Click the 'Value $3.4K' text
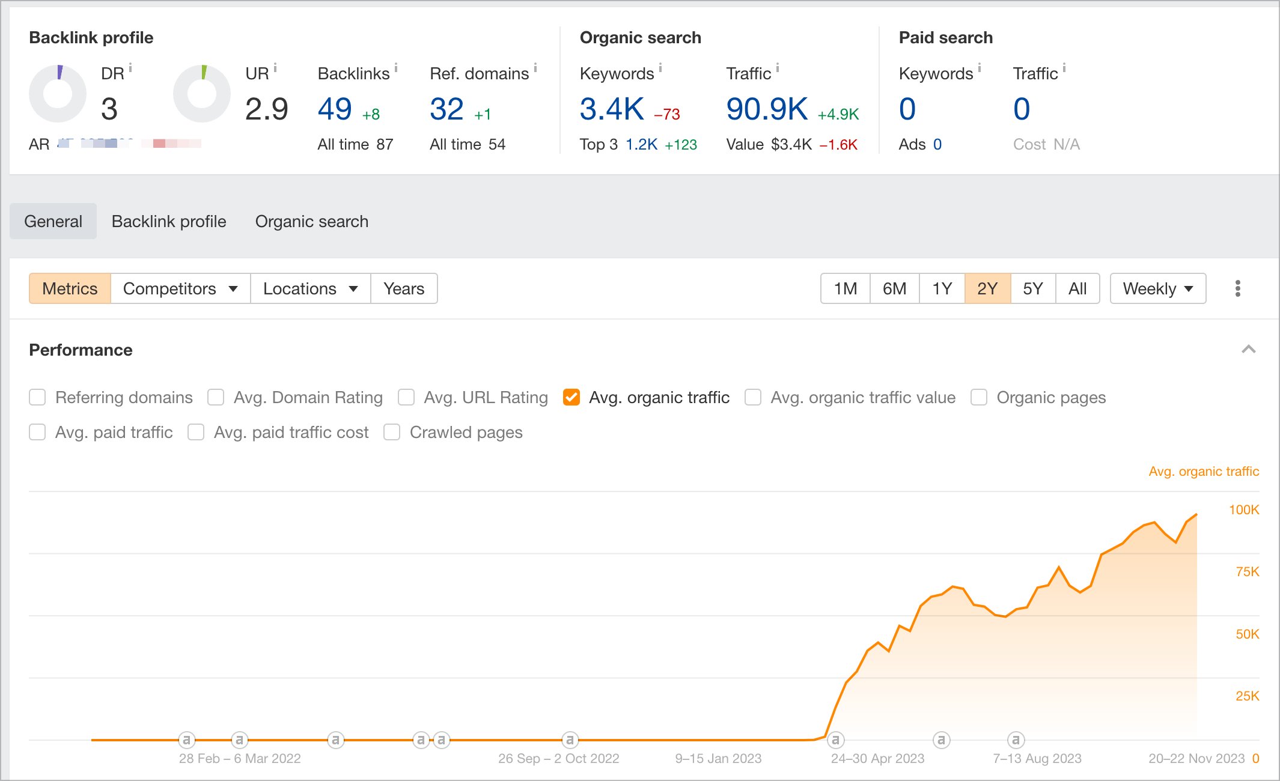This screenshot has width=1280, height=781. [x=769, y=144]
